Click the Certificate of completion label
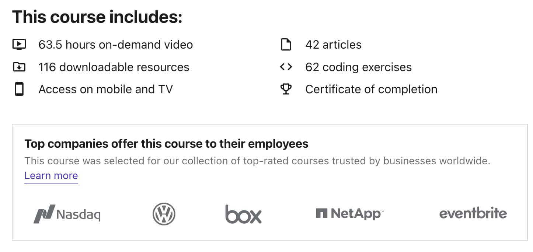The height and width of the screenshot is (252, 533). click(x=371, y=89)
